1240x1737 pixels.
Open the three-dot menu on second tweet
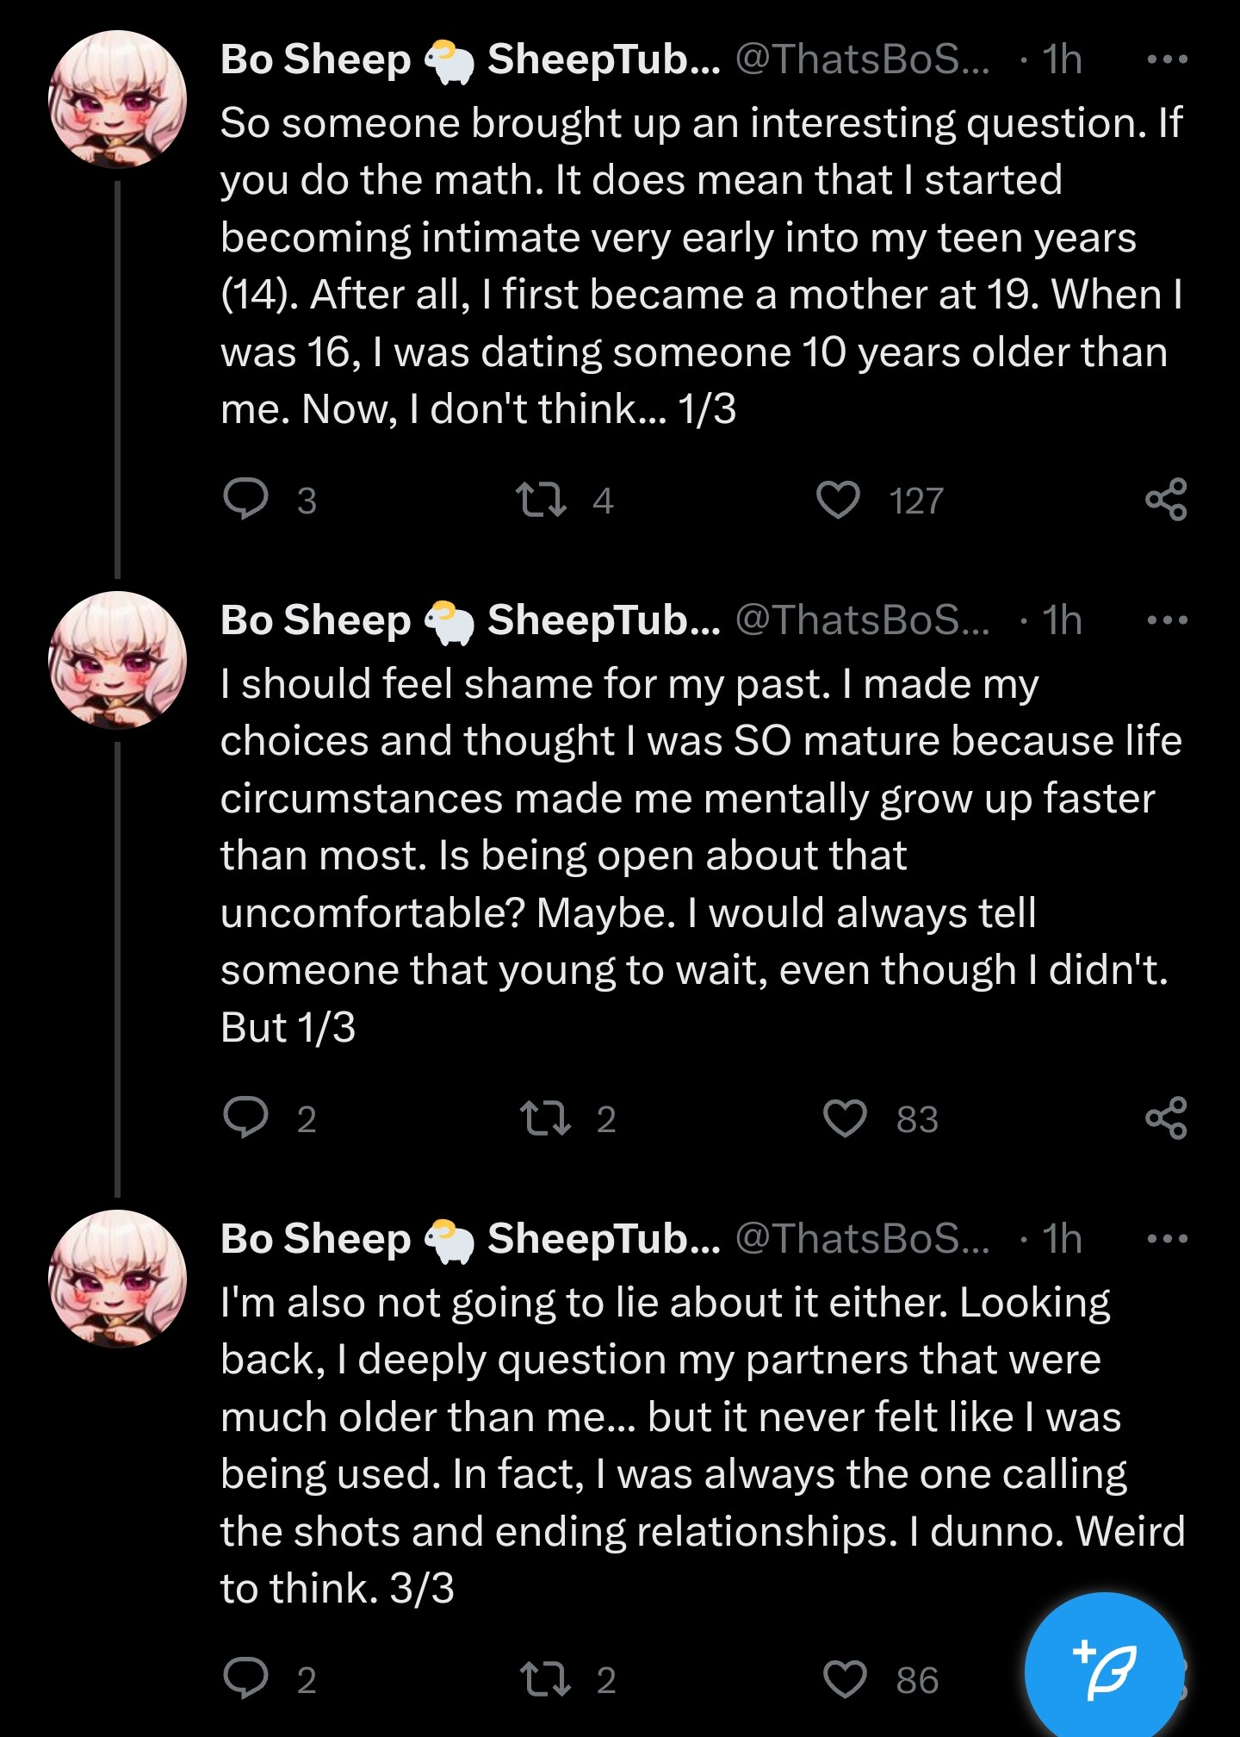(x=1168, y=620)
